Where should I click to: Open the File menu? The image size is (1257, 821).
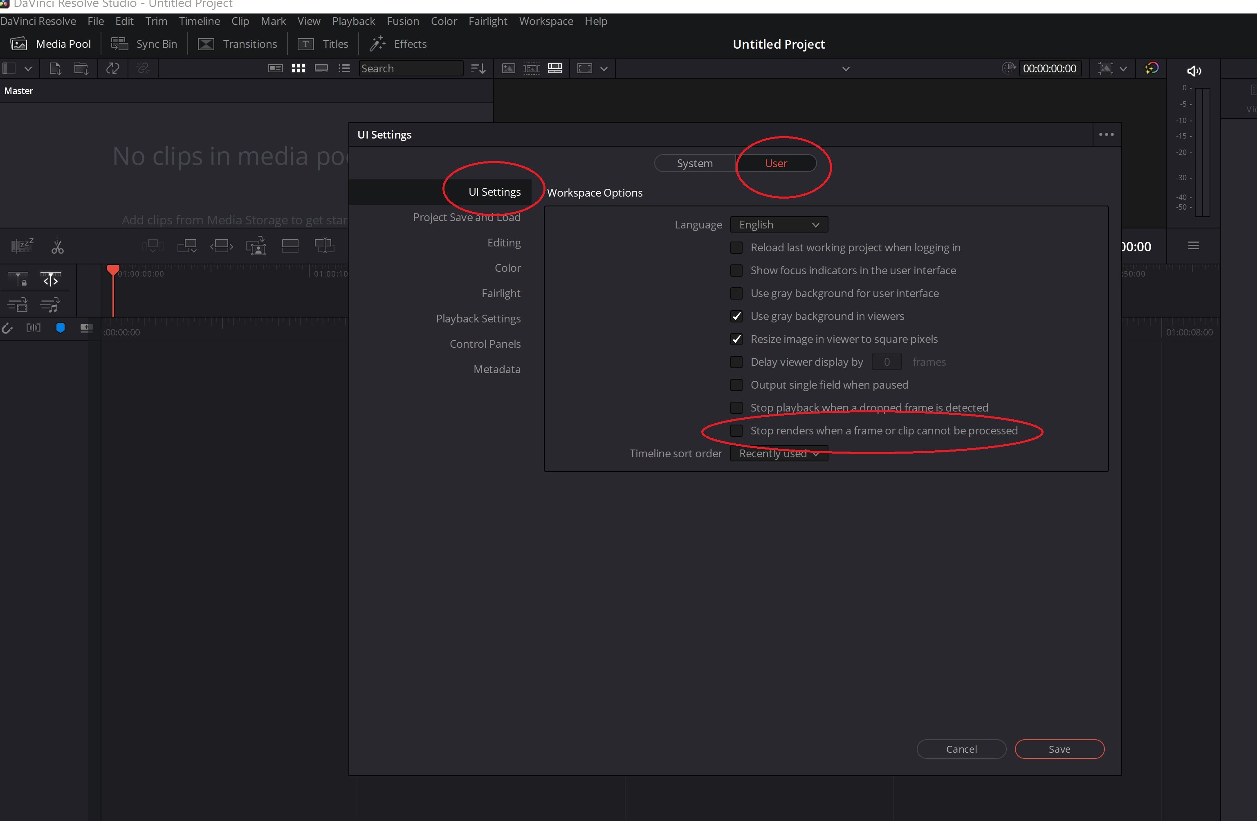[x=96, y=21]
